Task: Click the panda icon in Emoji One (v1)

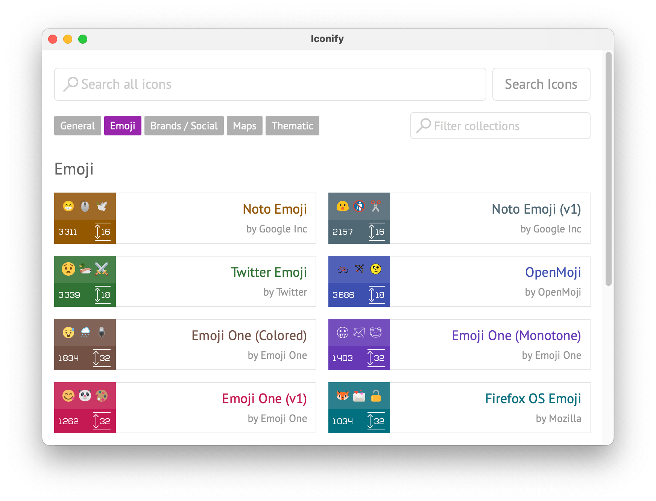Action: pyautogui.click(x=85, y=396)
